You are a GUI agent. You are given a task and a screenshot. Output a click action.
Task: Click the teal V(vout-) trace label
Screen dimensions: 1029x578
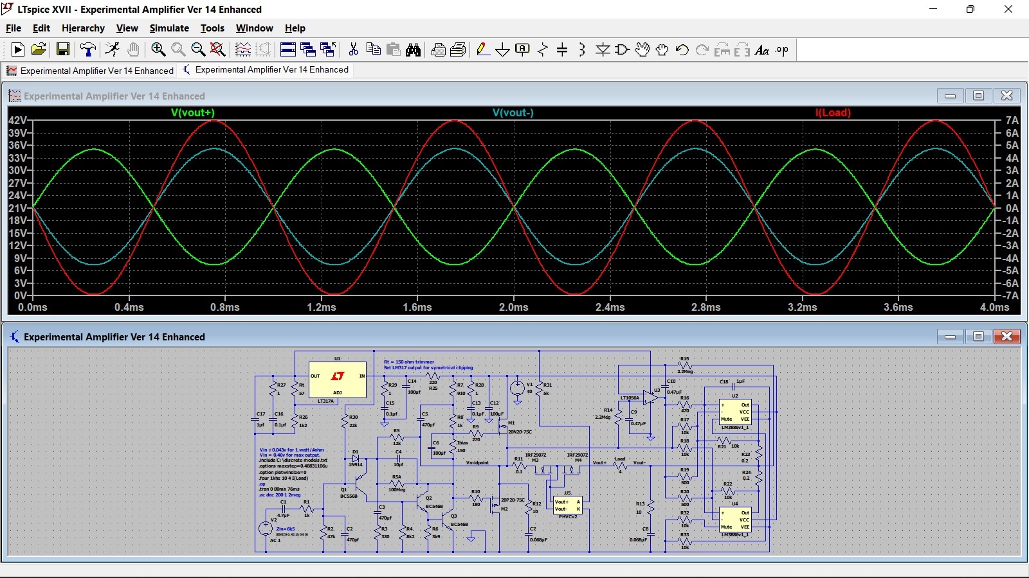pos(513,112)
